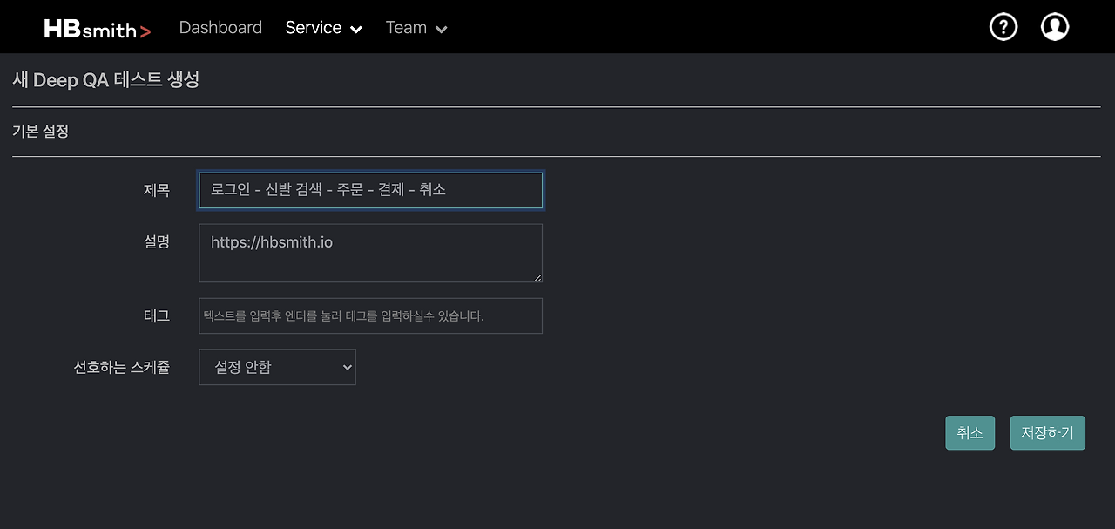Click the orange arrow in the HBsmith logo
Image resolution: width=1115 pixels, height=529 pixels.
coord(146,29)
